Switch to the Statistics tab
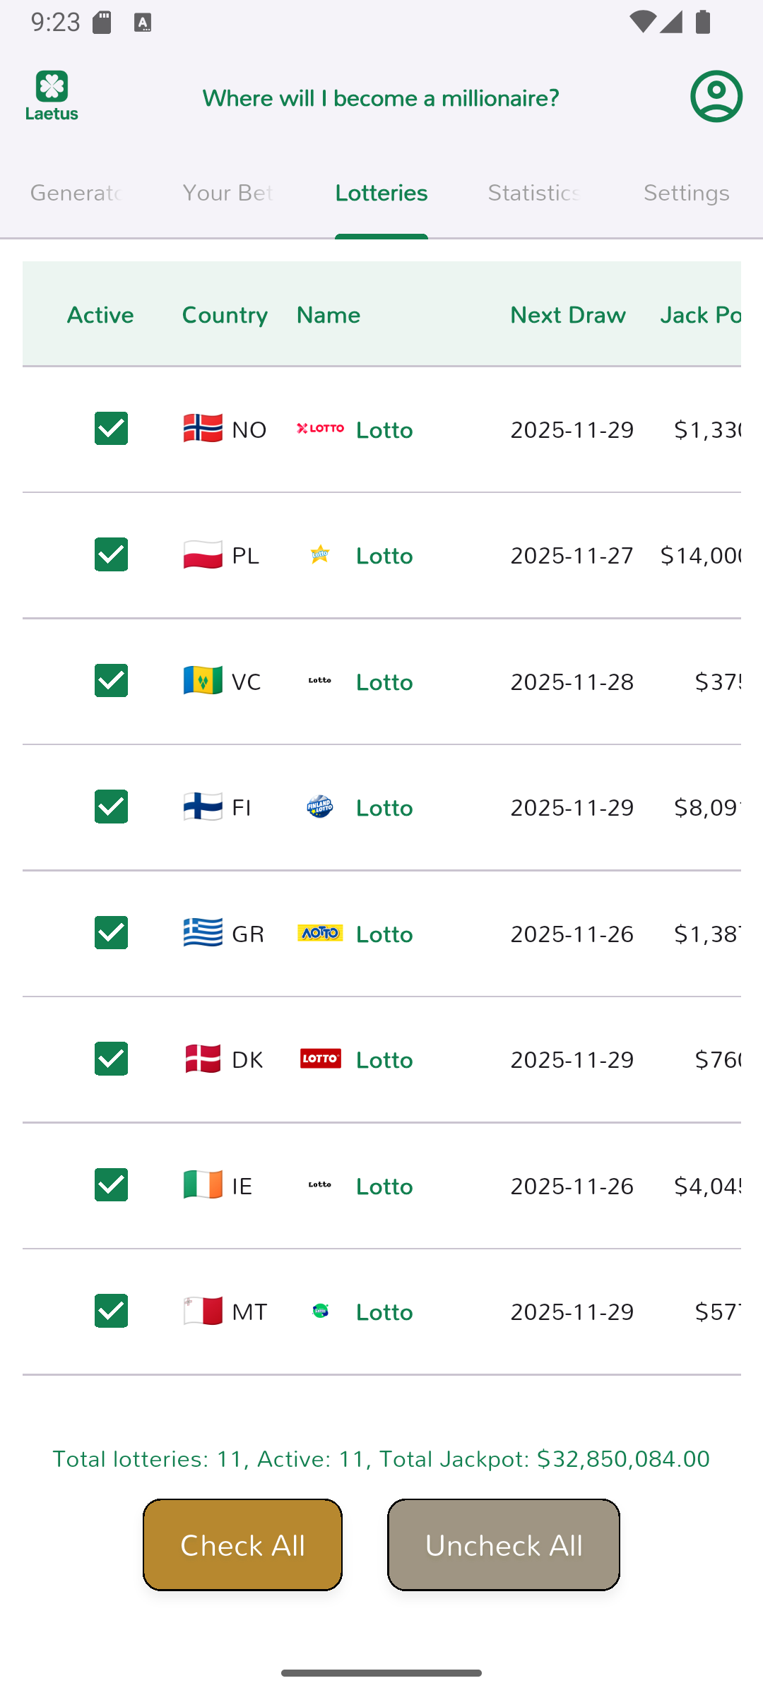Screen dimensions: 763x1695 tap(534, 194)
